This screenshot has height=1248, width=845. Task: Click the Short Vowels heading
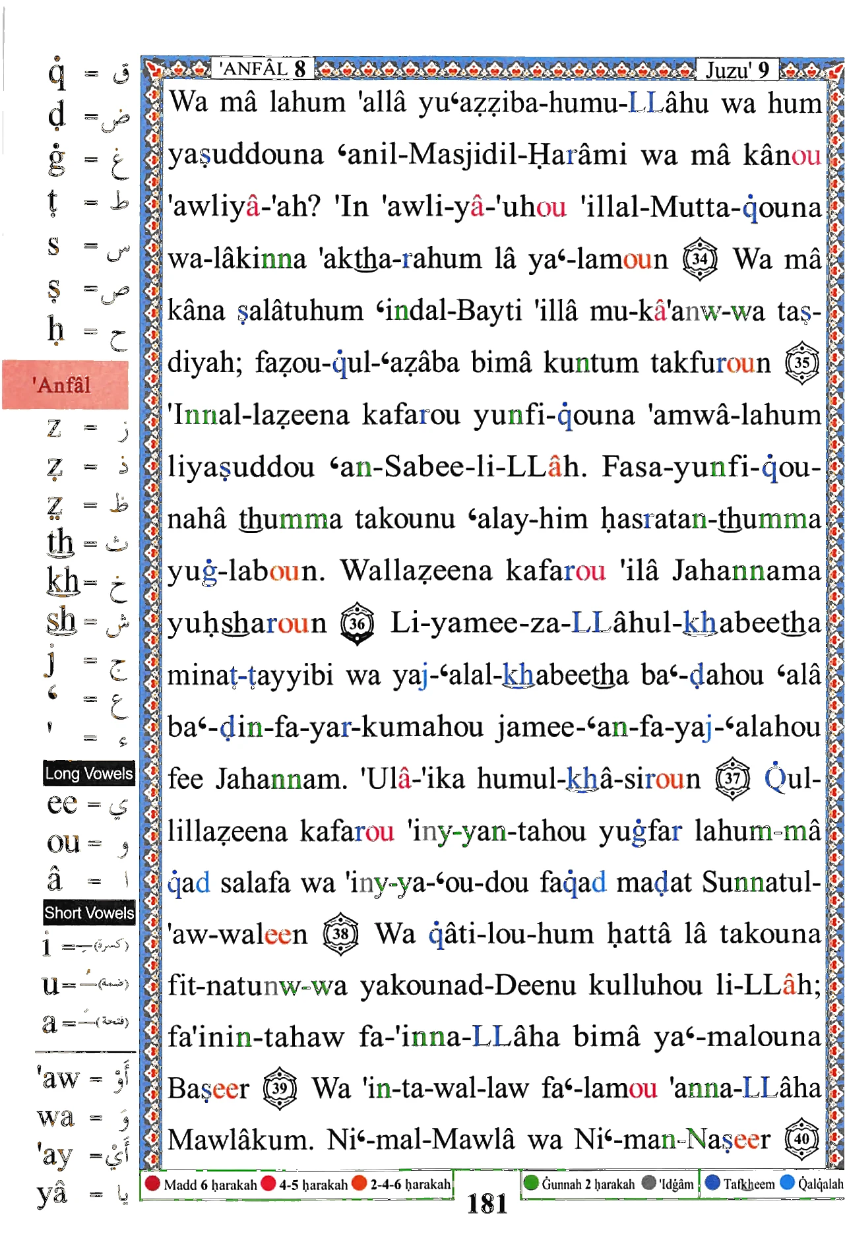89,913
